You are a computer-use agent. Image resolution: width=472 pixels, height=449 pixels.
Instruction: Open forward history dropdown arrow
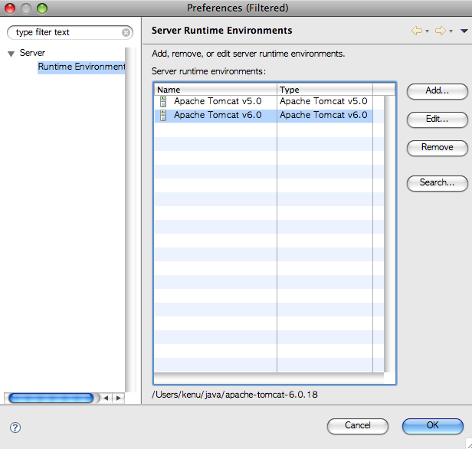click(451, 31)
